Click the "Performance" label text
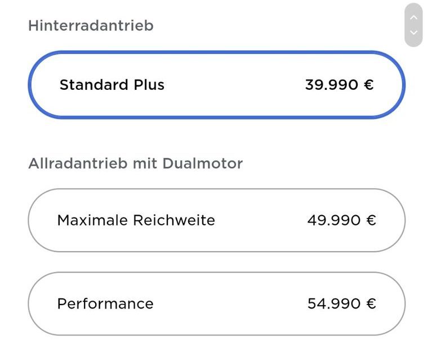Image resolution: width=432 pixels, height=350 pixels. pos(105,304)
